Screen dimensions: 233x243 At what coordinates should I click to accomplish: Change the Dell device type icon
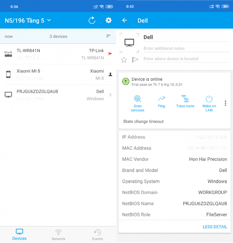(129, 43)
